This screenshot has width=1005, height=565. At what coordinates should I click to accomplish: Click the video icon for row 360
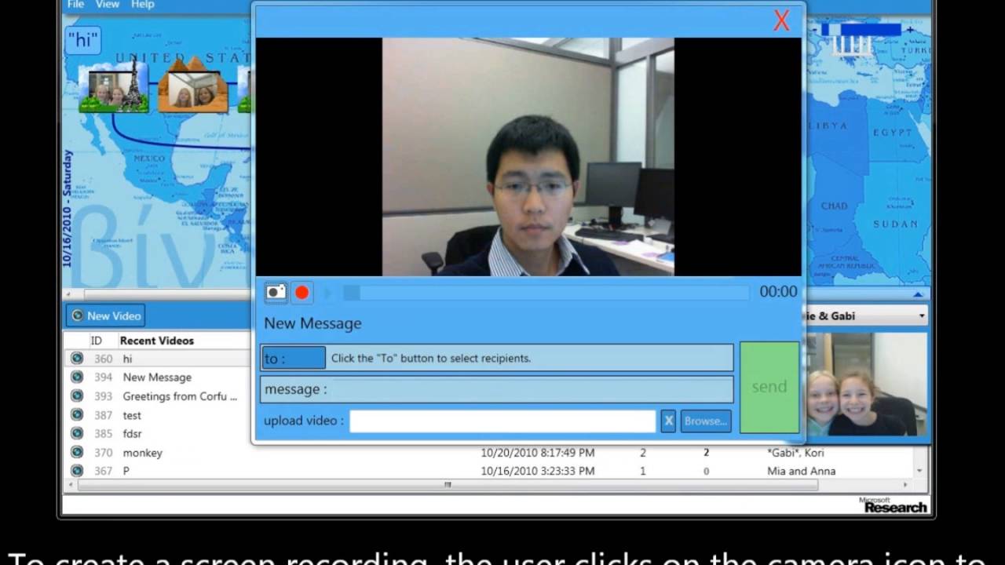point(77,359)
